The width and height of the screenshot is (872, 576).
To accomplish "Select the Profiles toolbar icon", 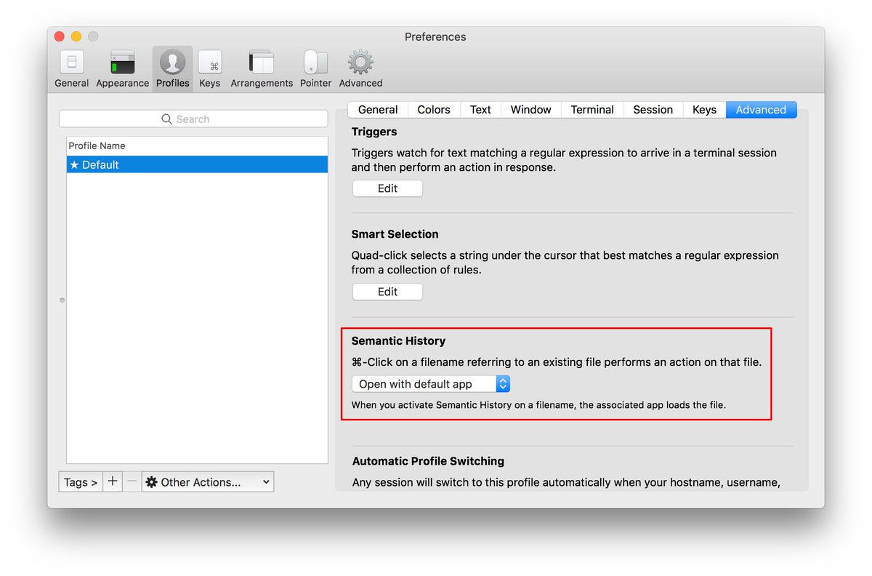I will [172, 69].
